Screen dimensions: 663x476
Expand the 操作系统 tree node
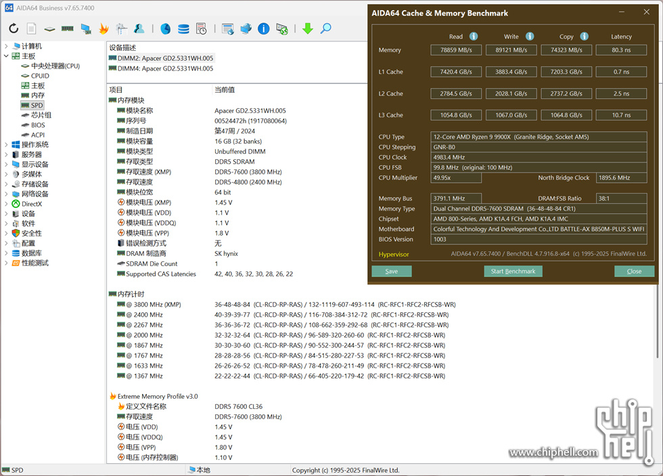tap(6, 145)
